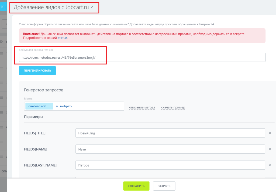Open the статье link in the warning
The image size is (276, 192).
(x=62, y=38)
